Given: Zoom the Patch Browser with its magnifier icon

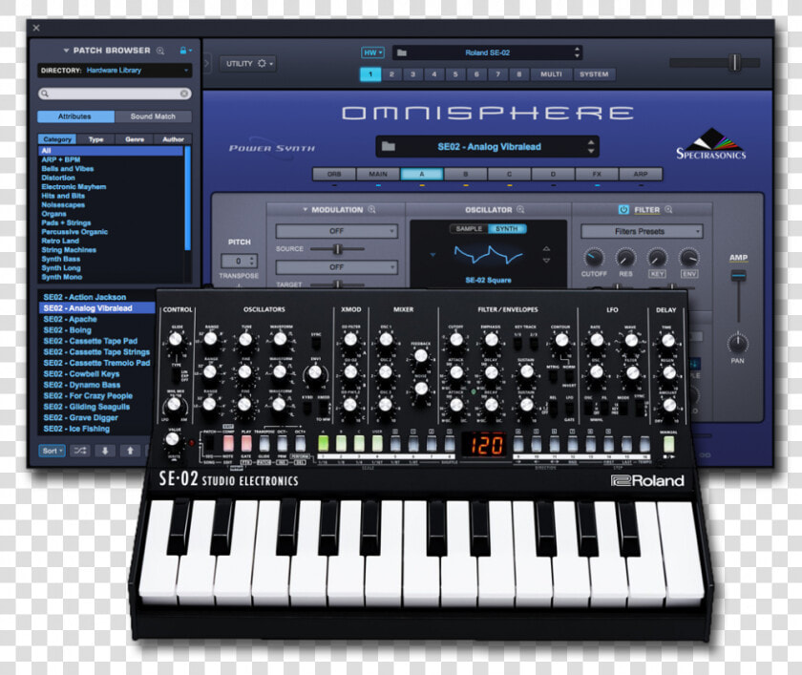Looking at the screenshot, I should coord(160,51).
